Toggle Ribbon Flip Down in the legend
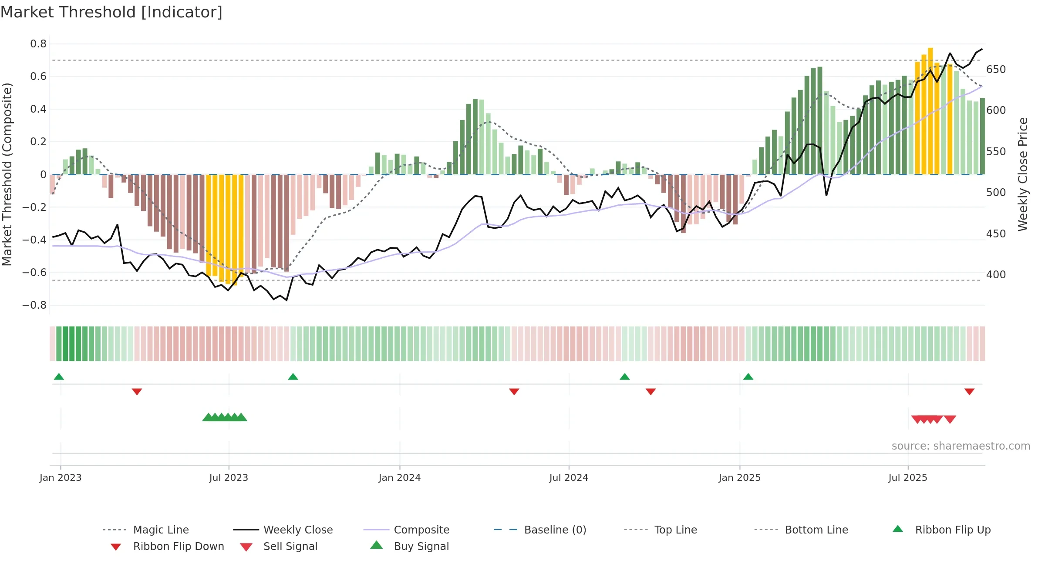The image size is (1045, 587). [167, 547]
